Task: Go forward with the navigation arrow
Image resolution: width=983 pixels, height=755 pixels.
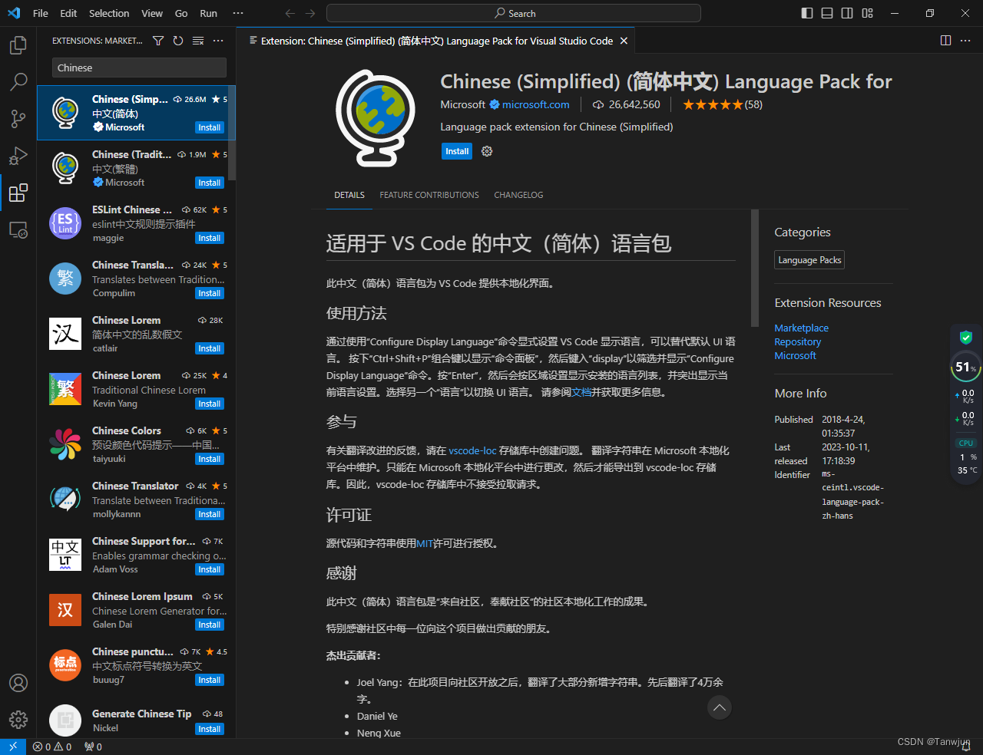Action: (x=310, y=13)
